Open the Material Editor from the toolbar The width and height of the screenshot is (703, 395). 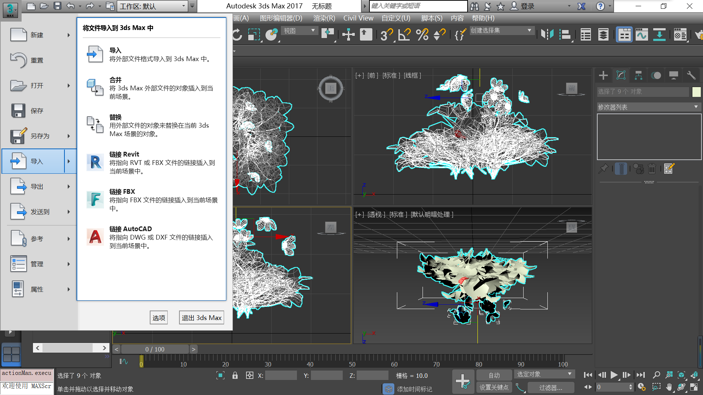(681, 34)
